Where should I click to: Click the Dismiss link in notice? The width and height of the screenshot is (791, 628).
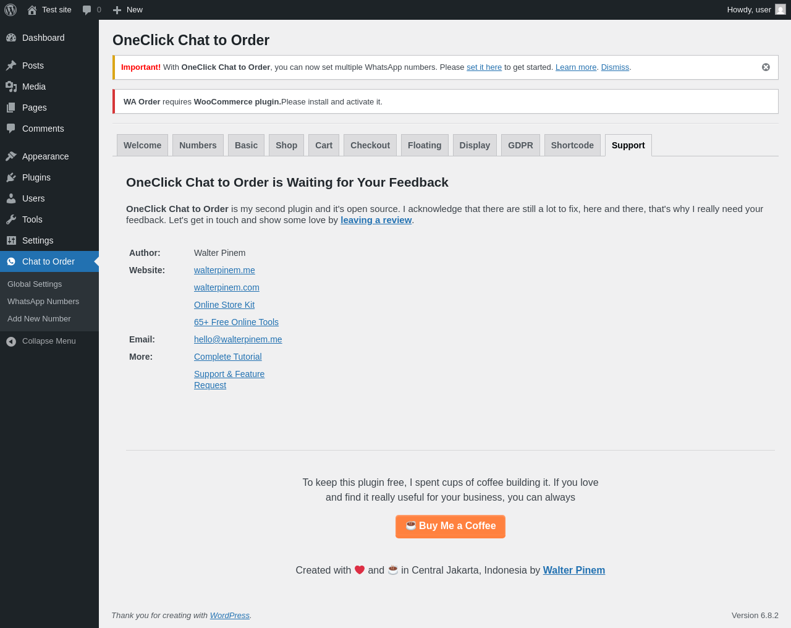click(x=615, y=67)
